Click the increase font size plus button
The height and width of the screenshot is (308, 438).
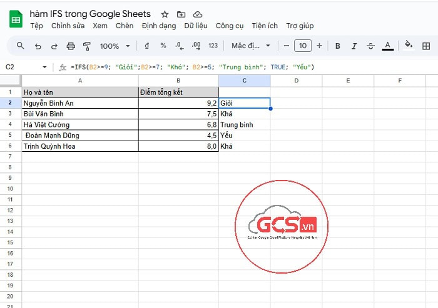pos(319,46)
